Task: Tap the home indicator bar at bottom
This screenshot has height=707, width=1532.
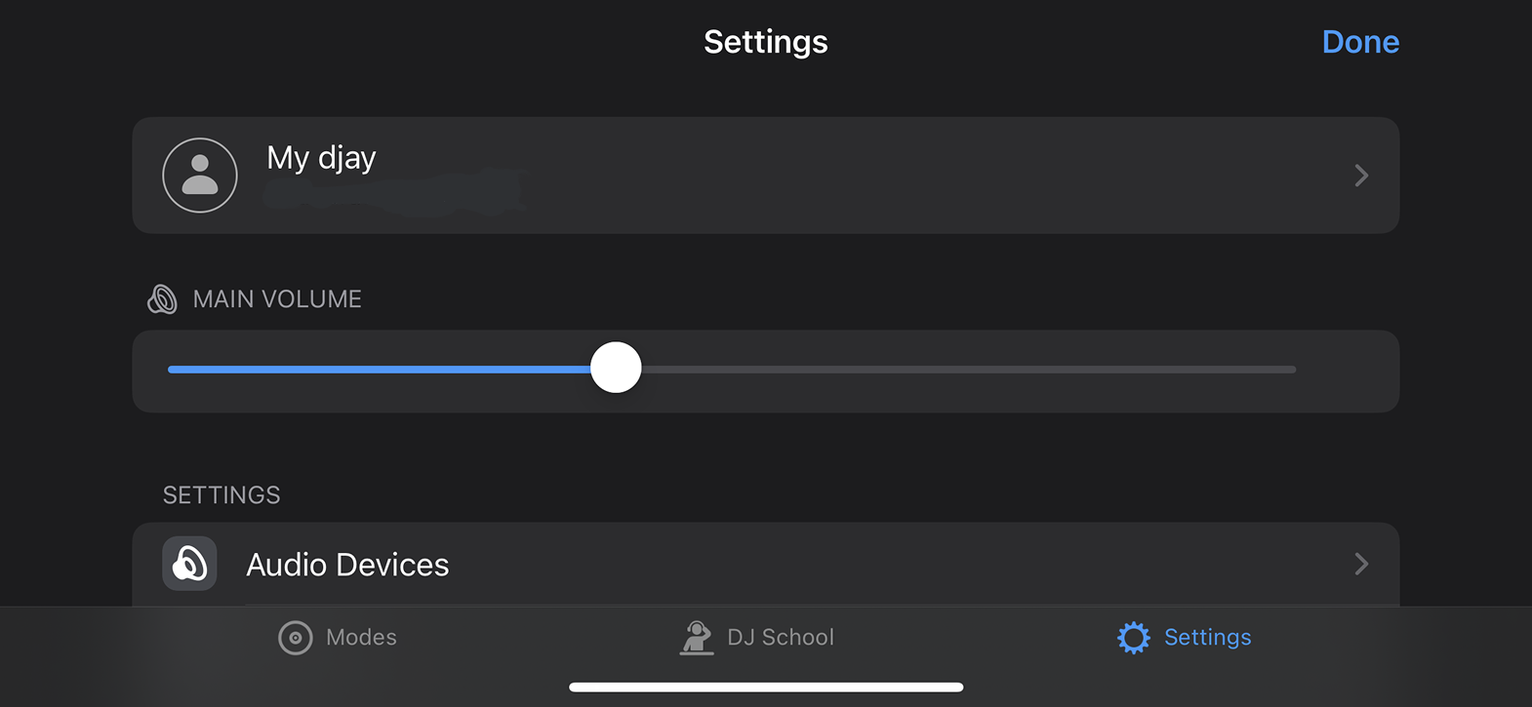Action: [766, 687]
